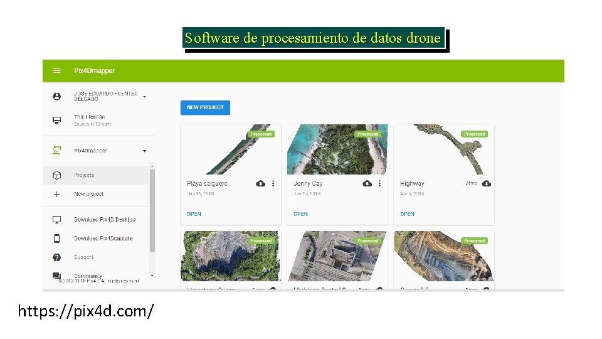Screen dimensions: 602x339
Task: Click the sidebar scrollbar up arrow
Action: 152,166
